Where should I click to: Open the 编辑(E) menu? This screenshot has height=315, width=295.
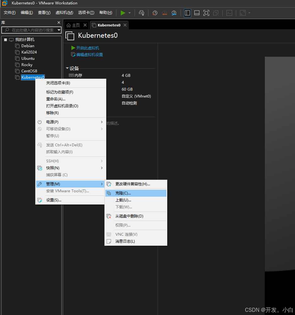point(27,13)
